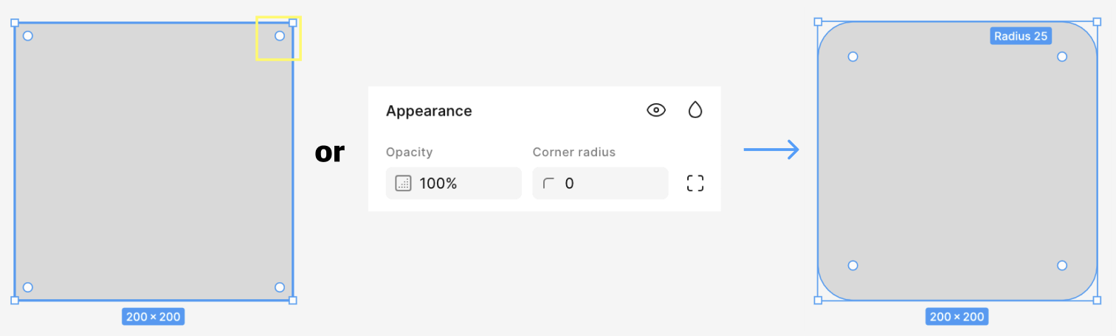The width and height of the screenshot is (1116, 336).
Task: Toggle visibility with the eye icon
Action: [x=655, y=111]
